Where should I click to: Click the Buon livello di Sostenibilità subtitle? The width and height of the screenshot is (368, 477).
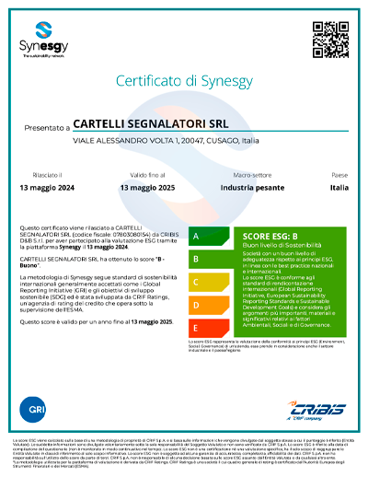pos(282,245)
